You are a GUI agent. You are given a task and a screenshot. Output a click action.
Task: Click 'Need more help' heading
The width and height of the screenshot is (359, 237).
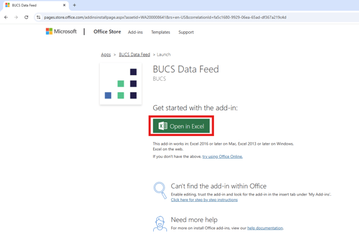click(194, 219)
